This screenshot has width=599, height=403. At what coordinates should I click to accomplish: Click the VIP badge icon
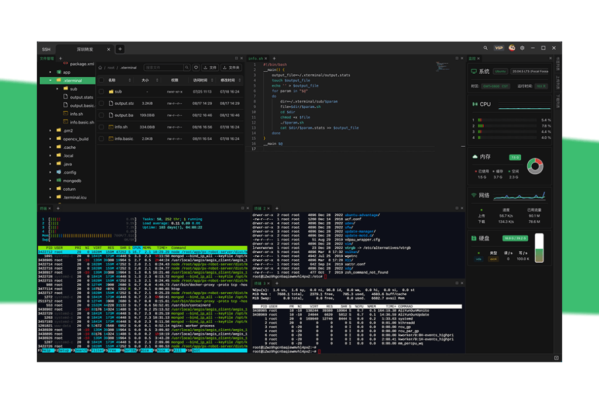(498, 48)
